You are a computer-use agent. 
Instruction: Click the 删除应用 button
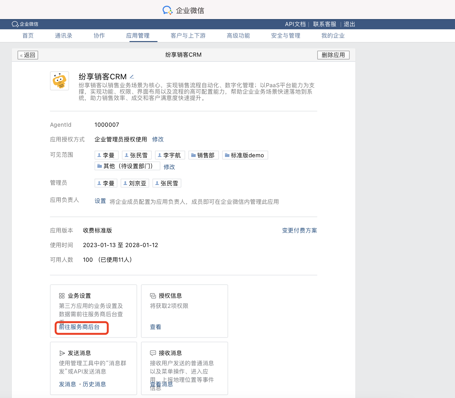point(333,55)
